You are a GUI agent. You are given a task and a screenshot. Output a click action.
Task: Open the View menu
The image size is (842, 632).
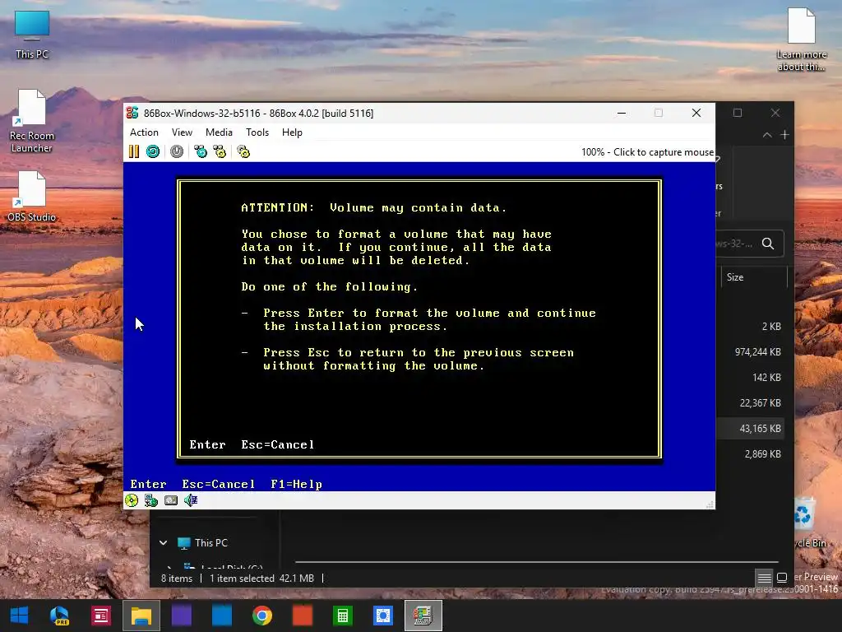182,132
